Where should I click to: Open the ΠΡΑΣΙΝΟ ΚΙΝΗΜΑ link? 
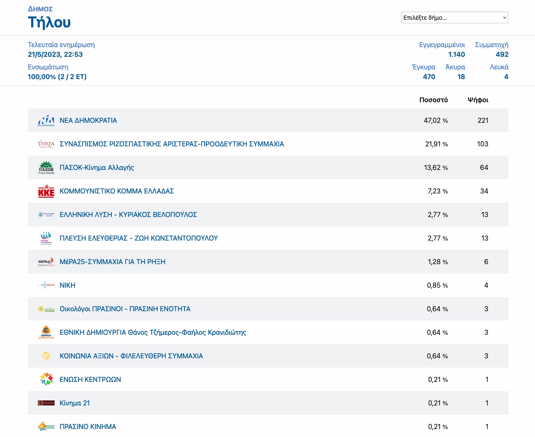[88, 426]
